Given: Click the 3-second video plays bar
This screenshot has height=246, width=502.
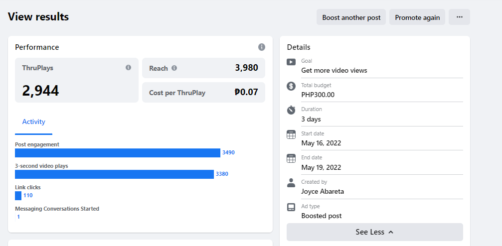Looking at the screenshot, I should coord(114,174).
